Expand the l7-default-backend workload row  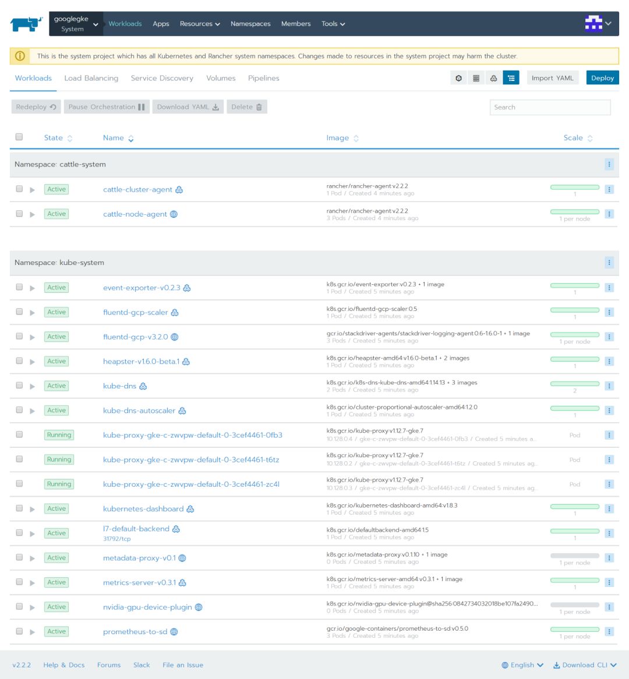coord(32,533)
